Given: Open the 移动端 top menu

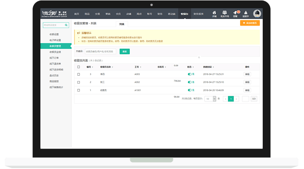Looking at the screenshot, I should click(x=172, y=14).
